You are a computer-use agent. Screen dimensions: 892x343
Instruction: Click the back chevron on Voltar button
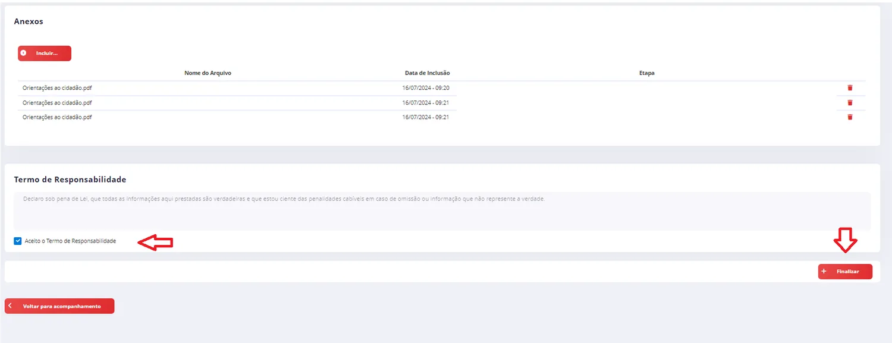click(x=10, y=306)
